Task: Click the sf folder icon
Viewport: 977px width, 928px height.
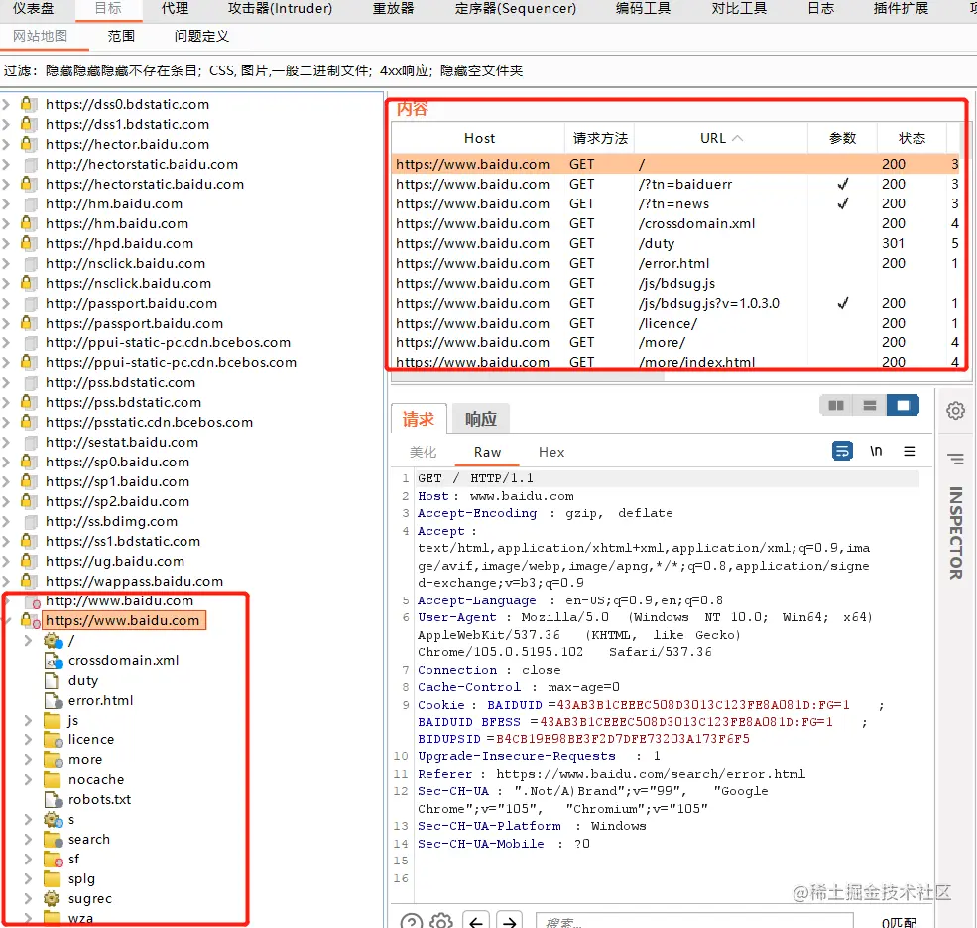Action: point(54,860)
